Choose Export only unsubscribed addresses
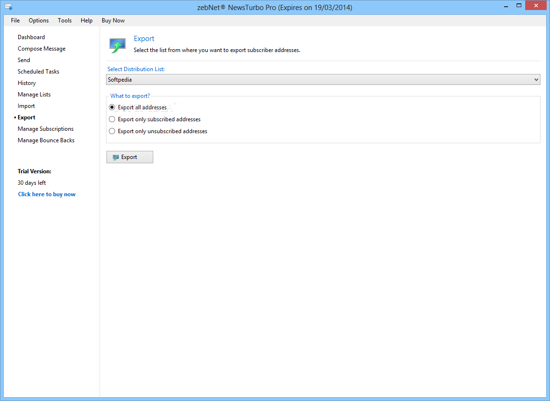The image size is (550, 401). click(x=158, y=131)
